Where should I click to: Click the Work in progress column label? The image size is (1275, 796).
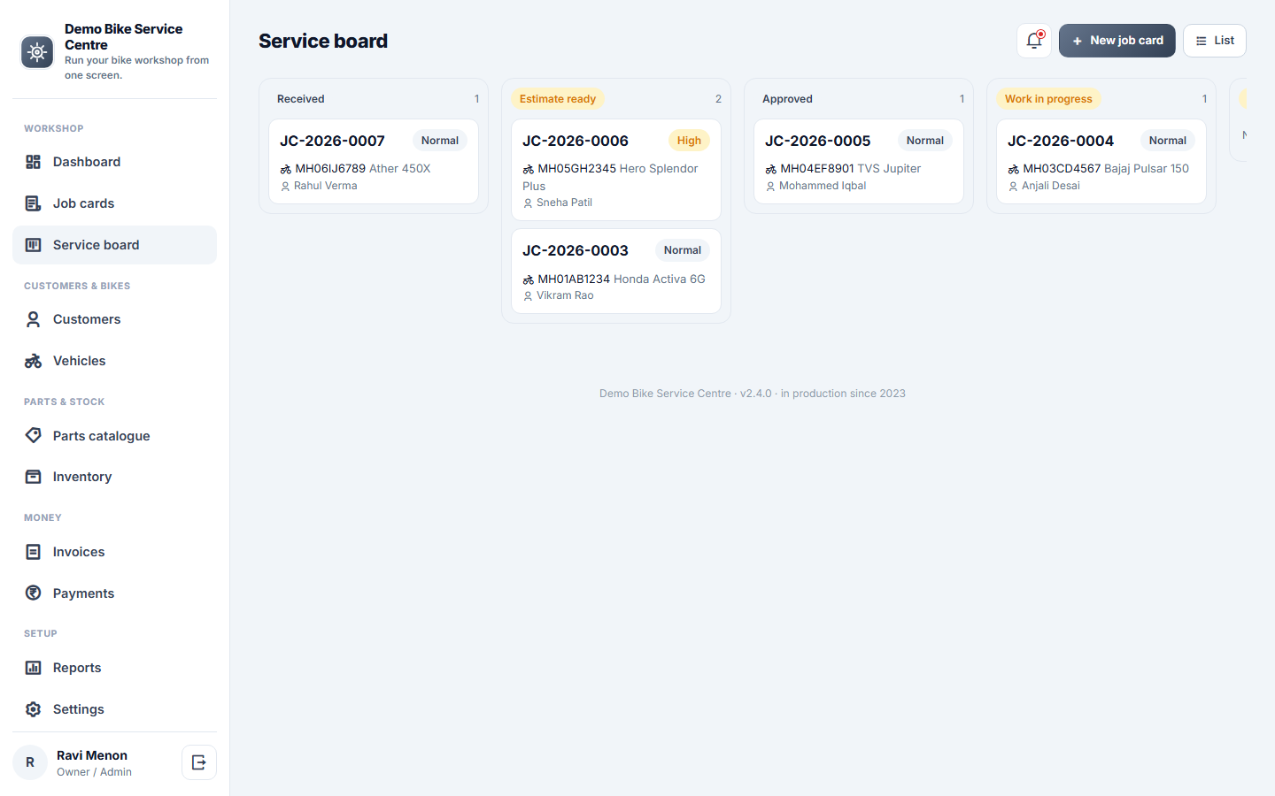1048,99
